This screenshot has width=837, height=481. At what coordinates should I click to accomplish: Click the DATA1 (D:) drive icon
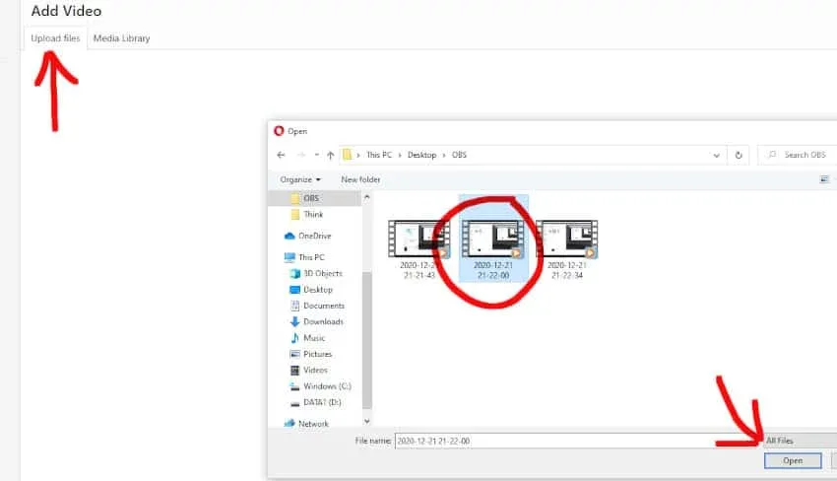pos(294,403)
